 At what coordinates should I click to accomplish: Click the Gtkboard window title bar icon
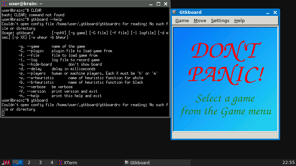(x=175, y=12)
